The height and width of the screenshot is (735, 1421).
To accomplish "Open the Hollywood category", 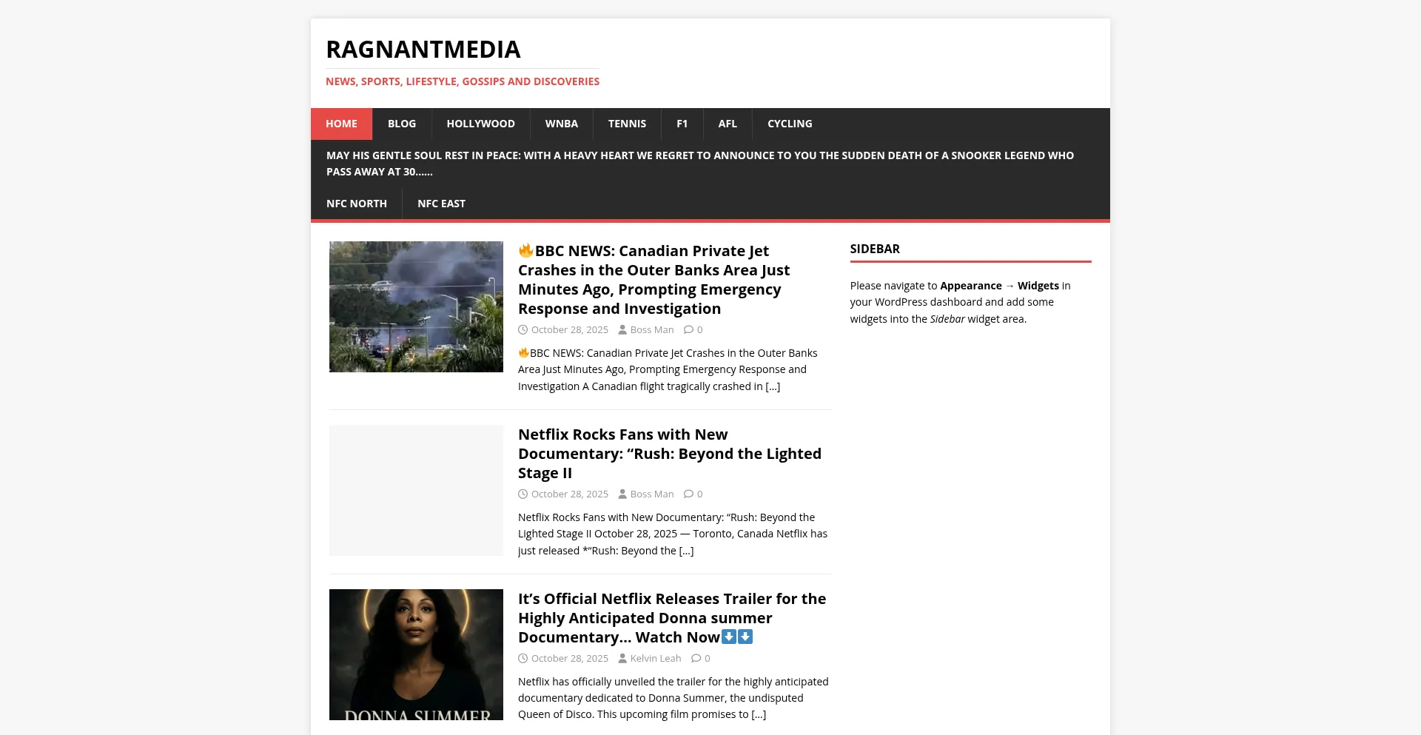I will [480, 124].
